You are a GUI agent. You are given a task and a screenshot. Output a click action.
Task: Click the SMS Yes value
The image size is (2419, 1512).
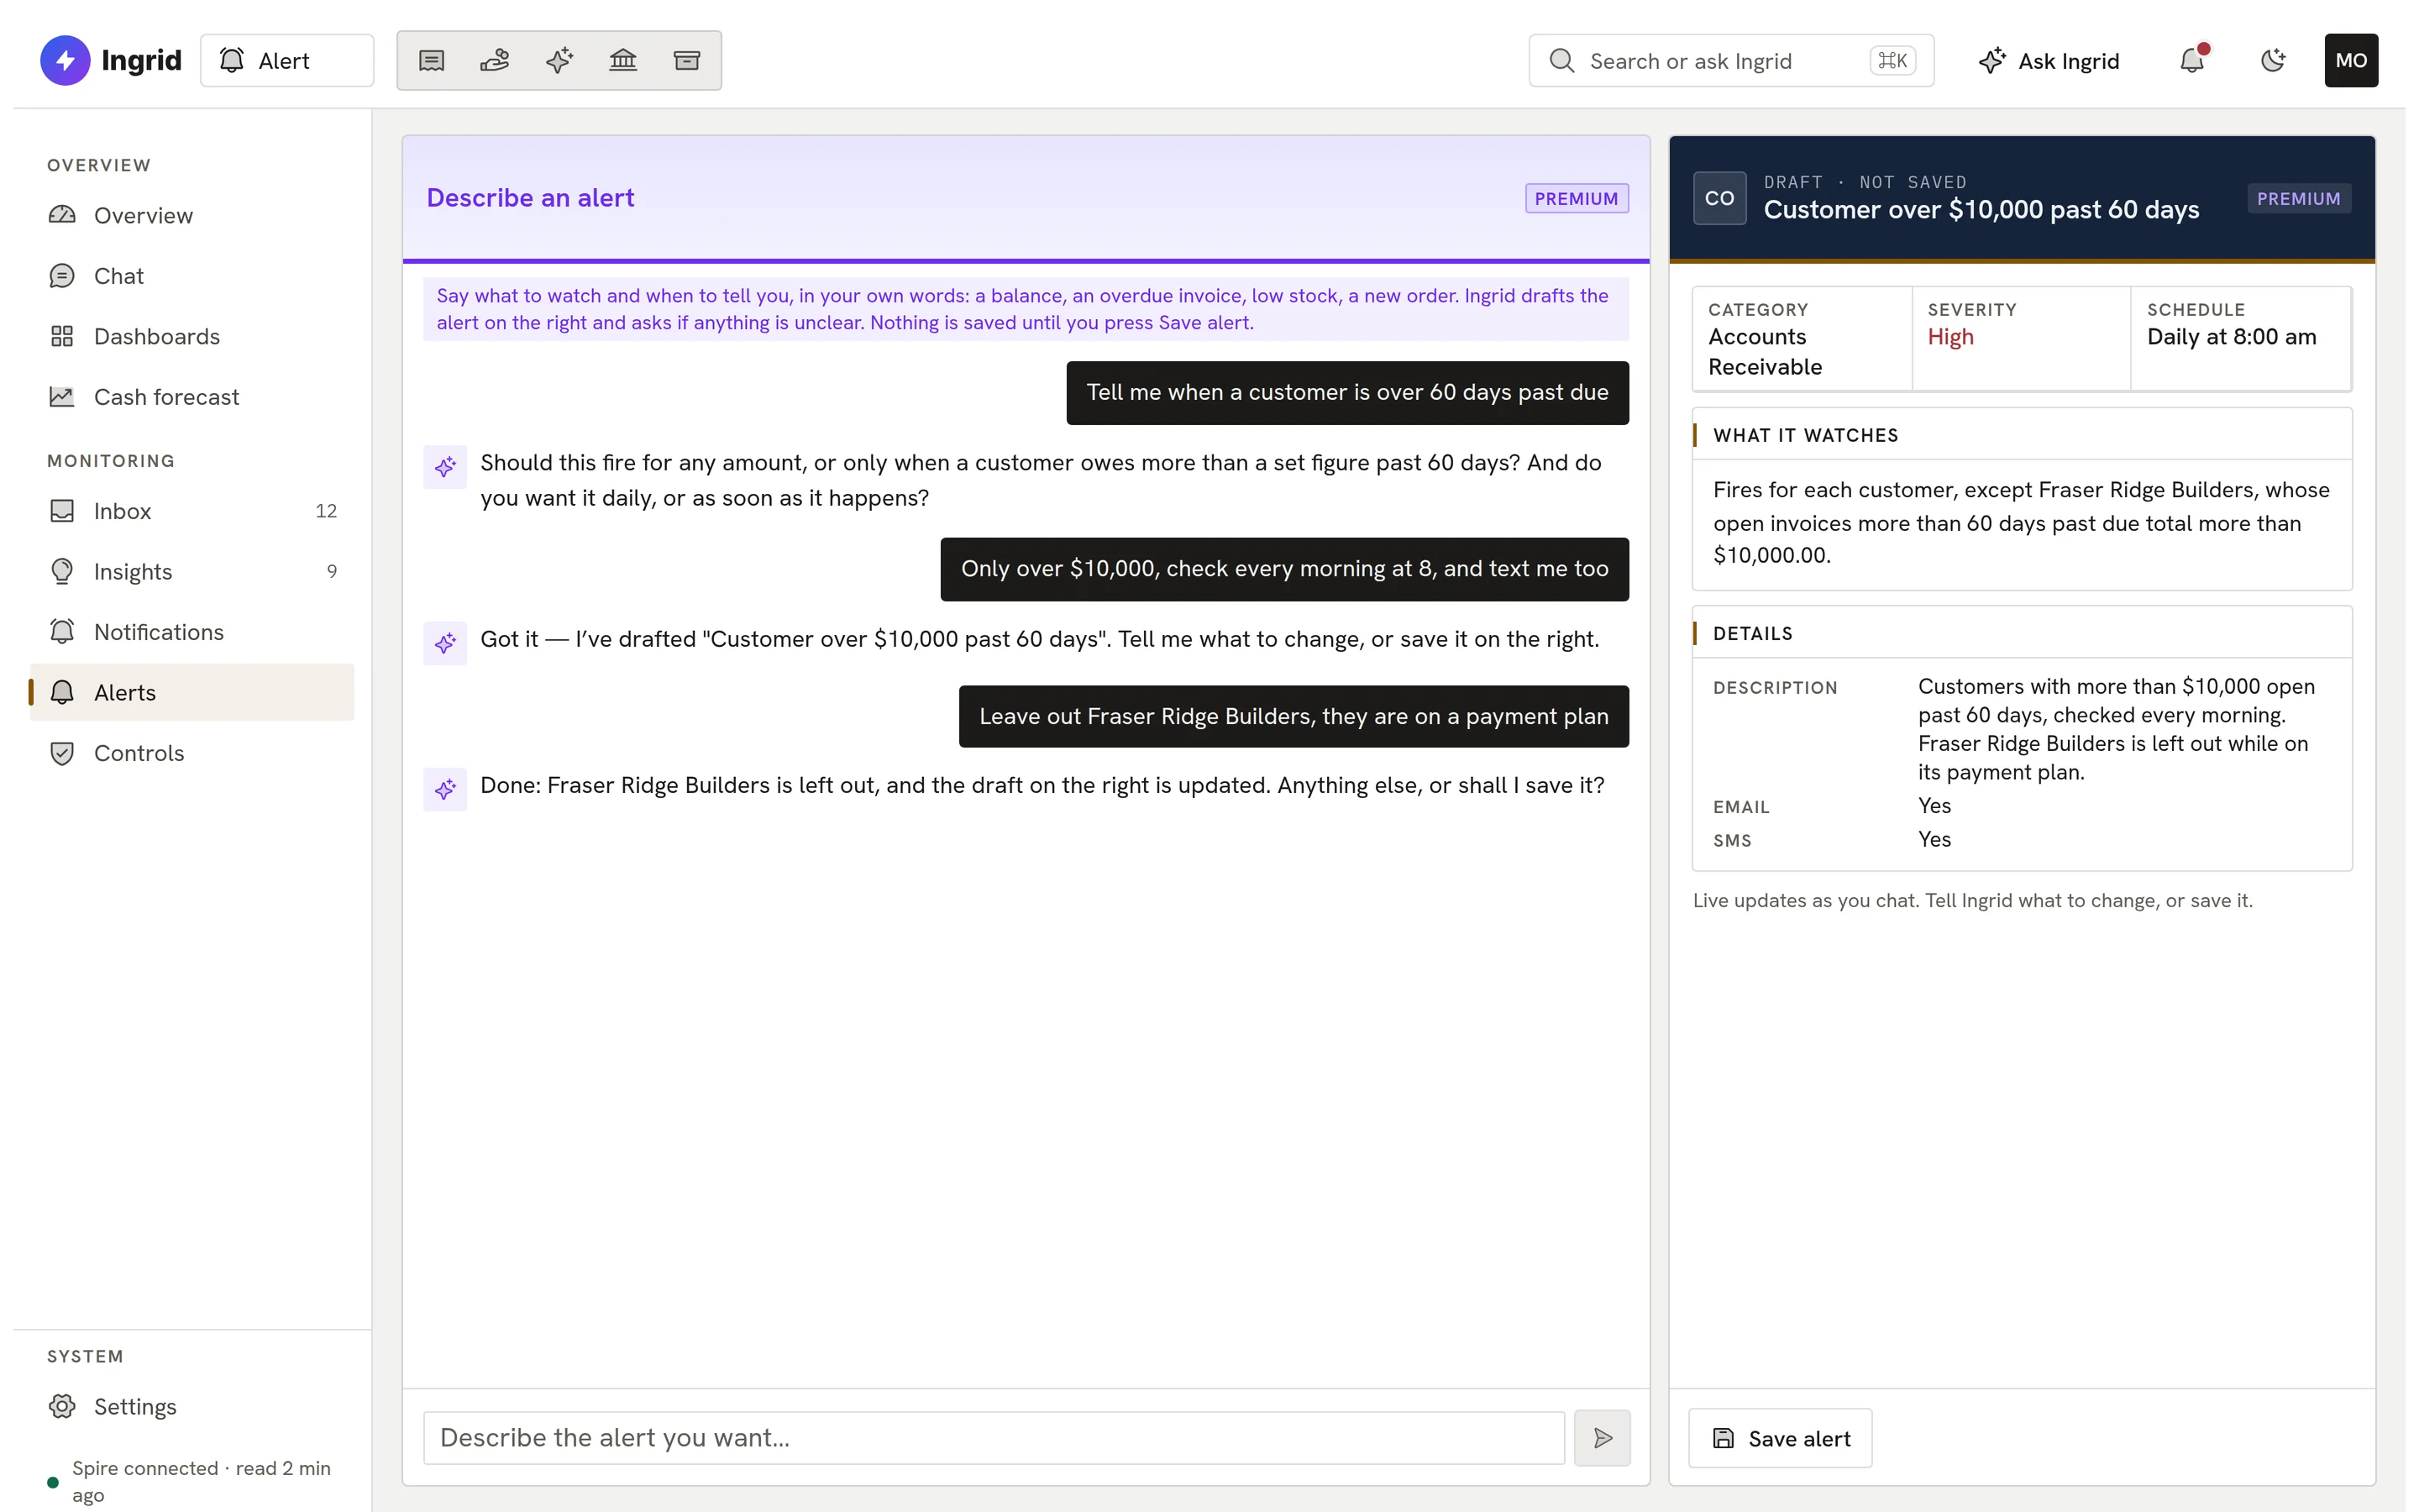click(x=1934, y=840)
